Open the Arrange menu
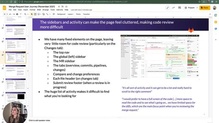This screenshot has height=123, width=219. 46,10
